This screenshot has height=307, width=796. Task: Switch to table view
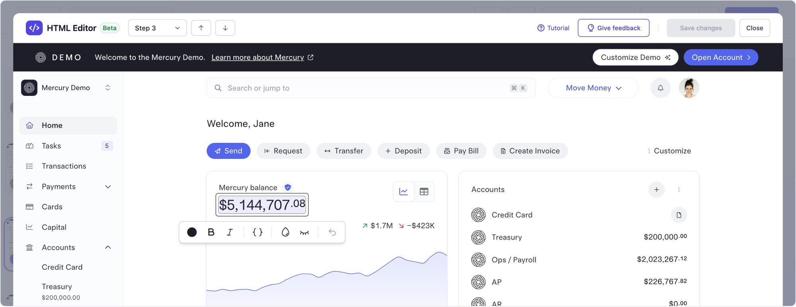(x=424, y=192)
